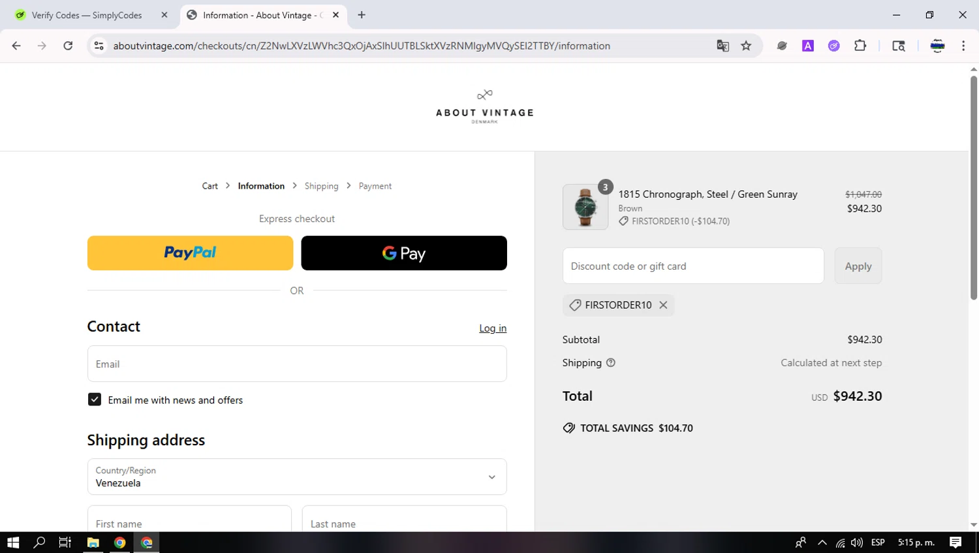
Task: Reload the checkout page
Action: [x=68, y=46]
